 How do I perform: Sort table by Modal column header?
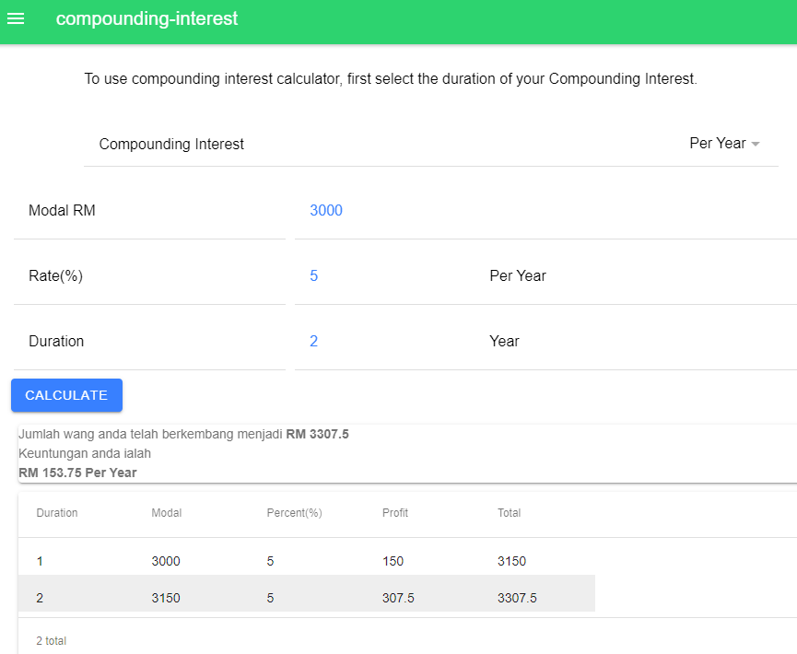(x=167, y=513)
